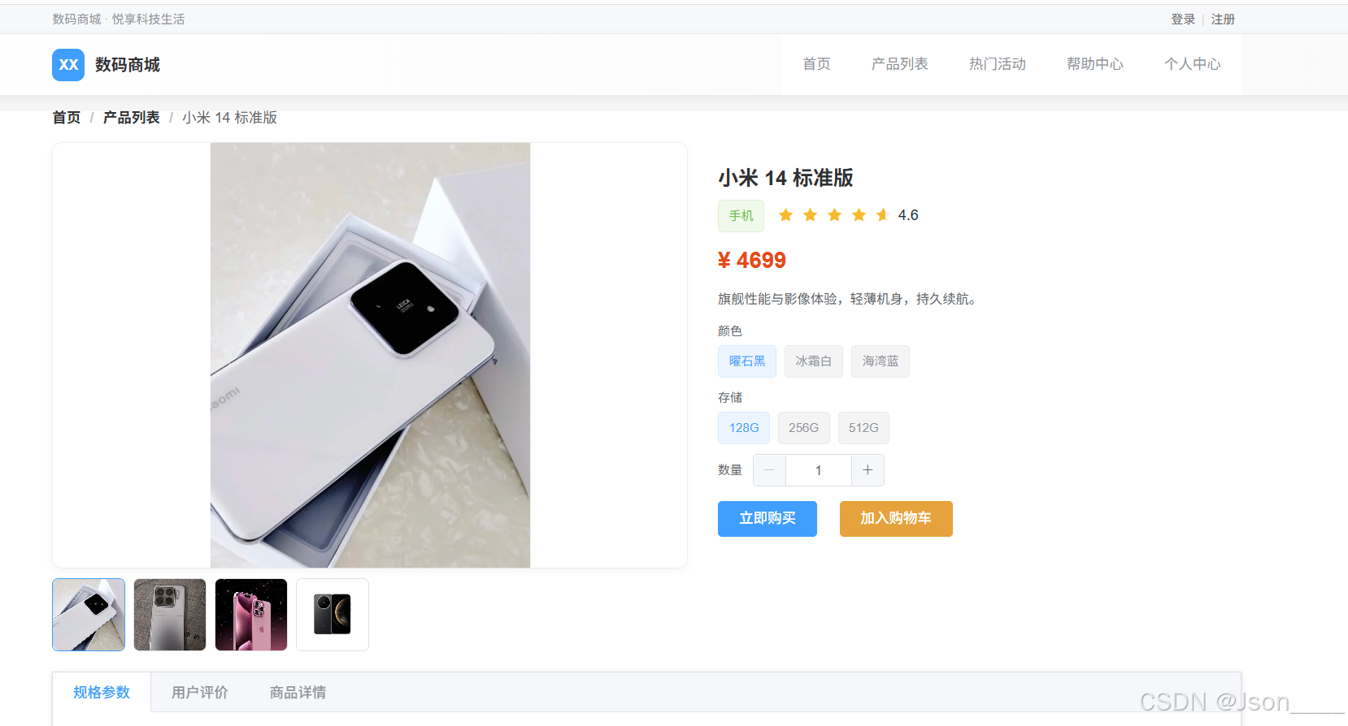Switch to the 商品详情 tab

pyautogui.click(x=298, y=693)
